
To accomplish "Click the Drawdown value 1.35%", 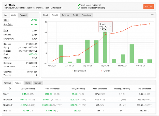I will click(x=35, y=39).
